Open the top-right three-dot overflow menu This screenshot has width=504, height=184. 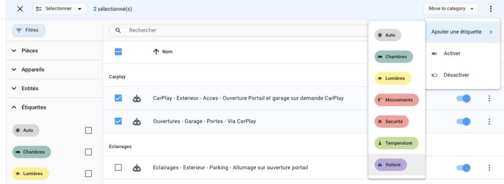(491, 9)
